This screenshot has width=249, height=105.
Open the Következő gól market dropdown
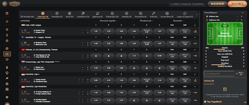pos(146,21)
